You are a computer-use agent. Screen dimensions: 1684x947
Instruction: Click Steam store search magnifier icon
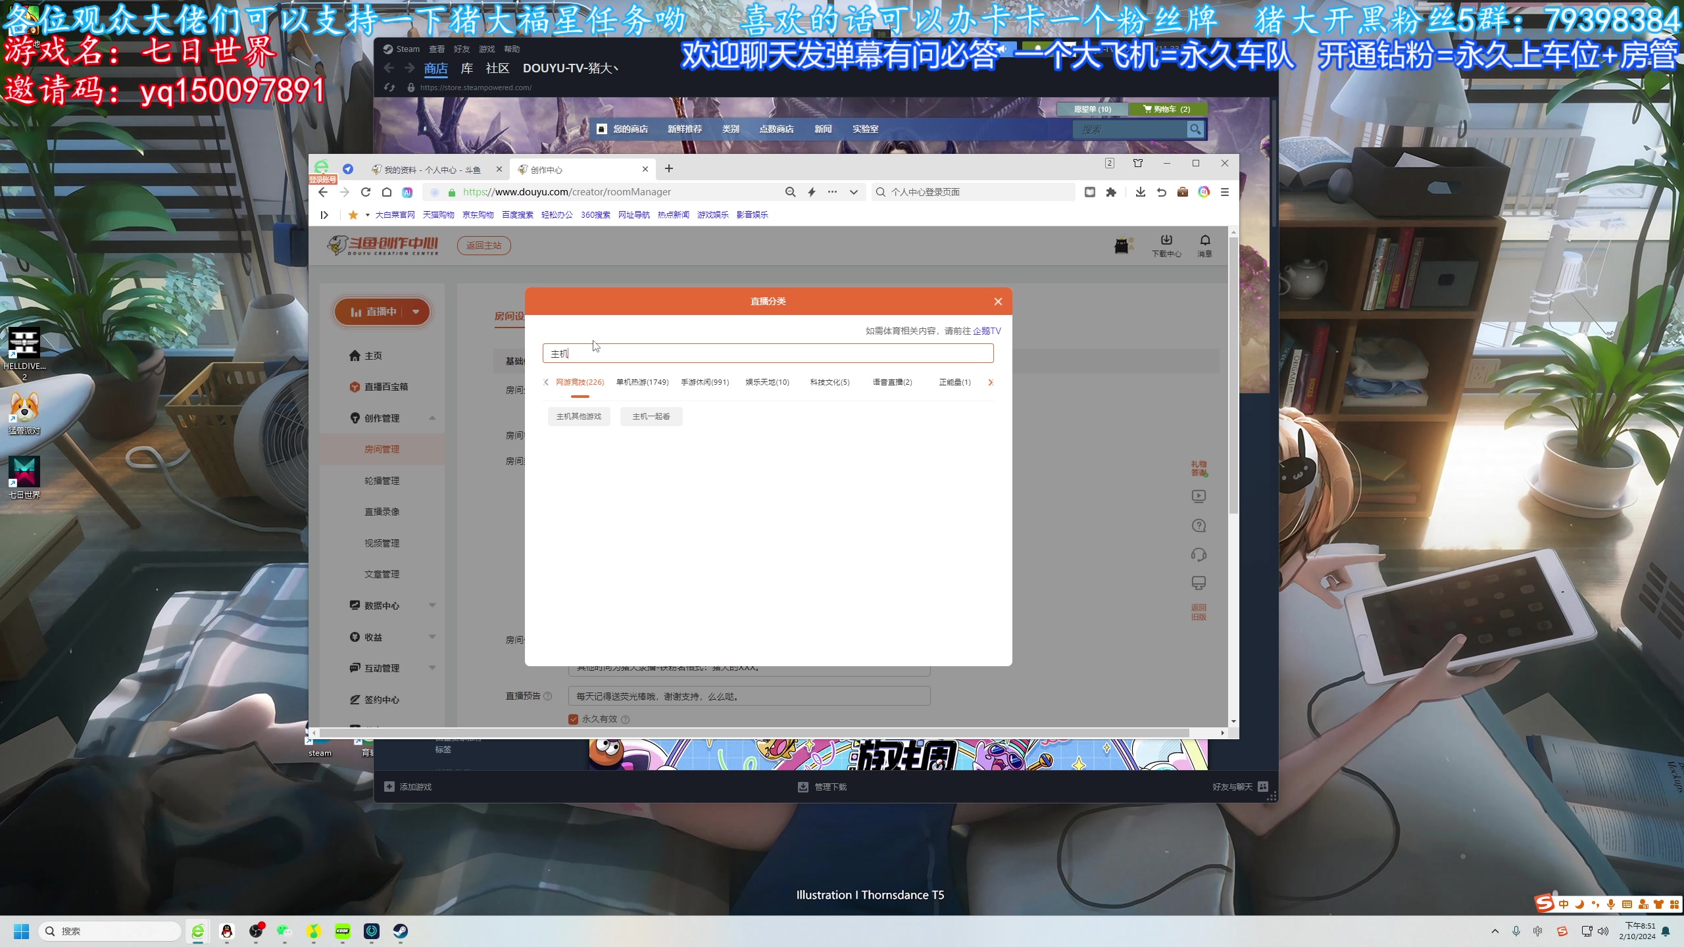coord(1195,130)
